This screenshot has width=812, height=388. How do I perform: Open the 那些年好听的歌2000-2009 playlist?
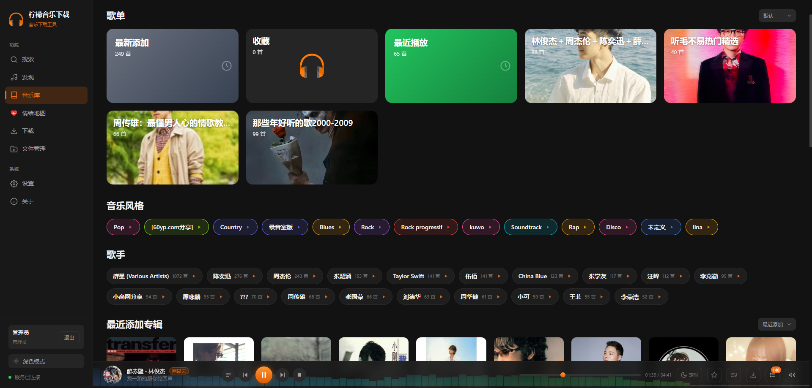click(x=312, y=148)
